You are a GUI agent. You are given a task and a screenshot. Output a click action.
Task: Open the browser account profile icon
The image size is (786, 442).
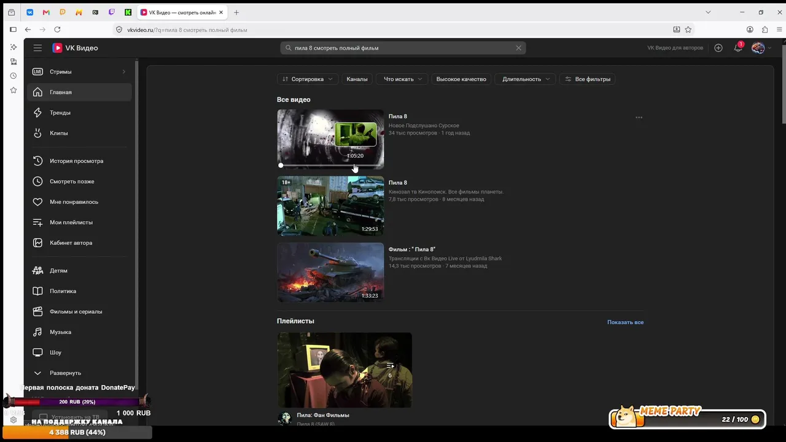(x=750, y=29)
